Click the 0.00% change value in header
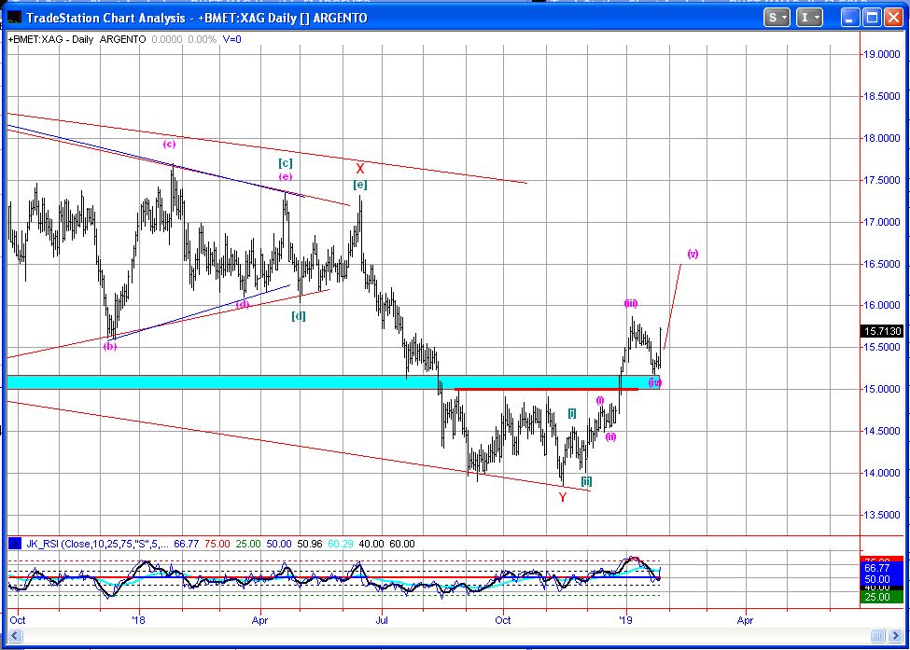Viewport: 910px width, 650px height. (202, 39)
